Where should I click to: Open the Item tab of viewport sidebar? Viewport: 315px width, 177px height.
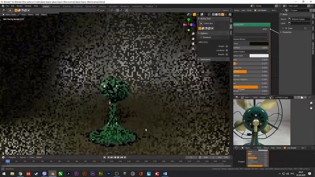point(231,20)
